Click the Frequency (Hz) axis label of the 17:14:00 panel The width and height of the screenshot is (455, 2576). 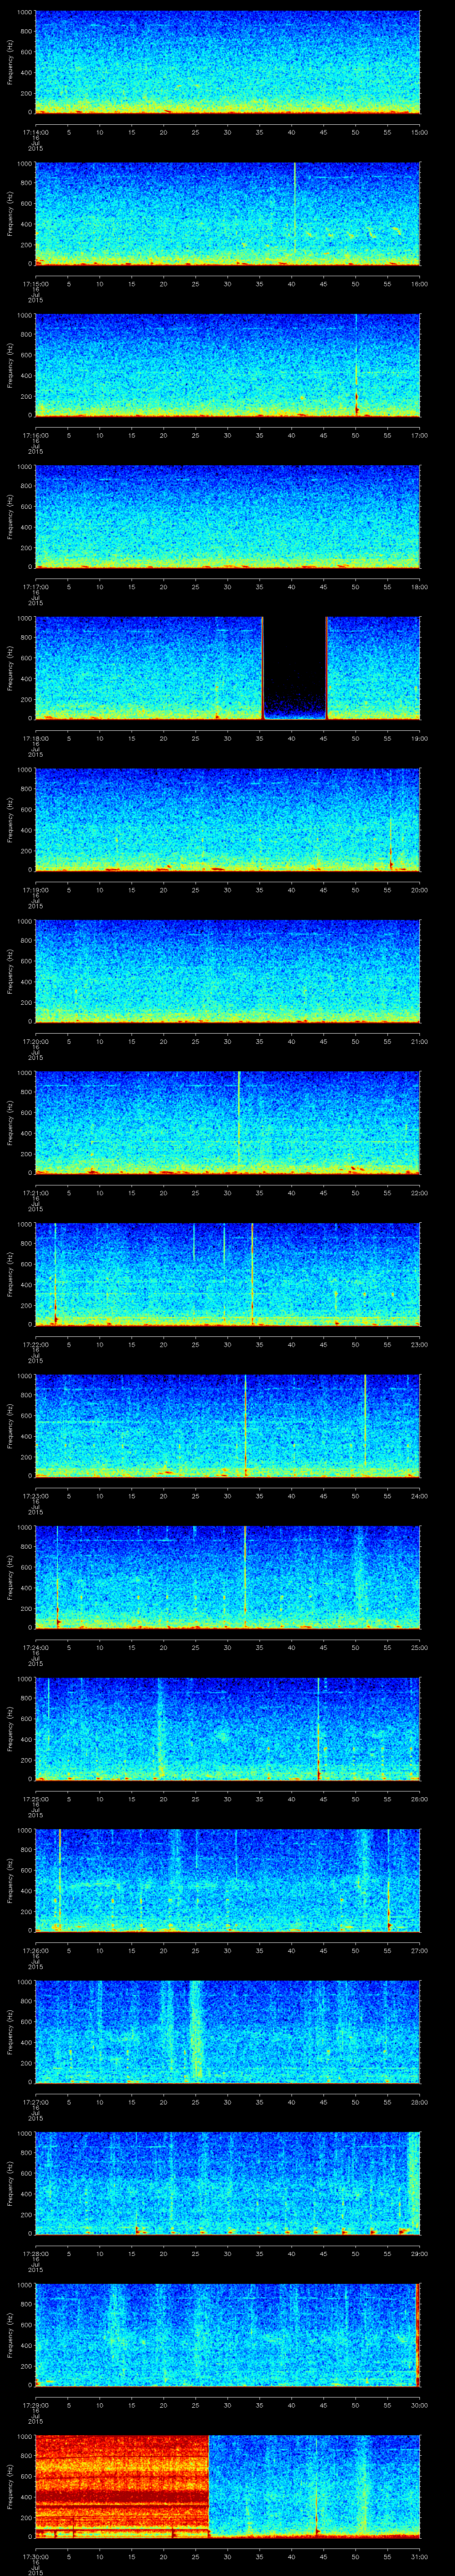pyautogui.click(x=10, y=62)
